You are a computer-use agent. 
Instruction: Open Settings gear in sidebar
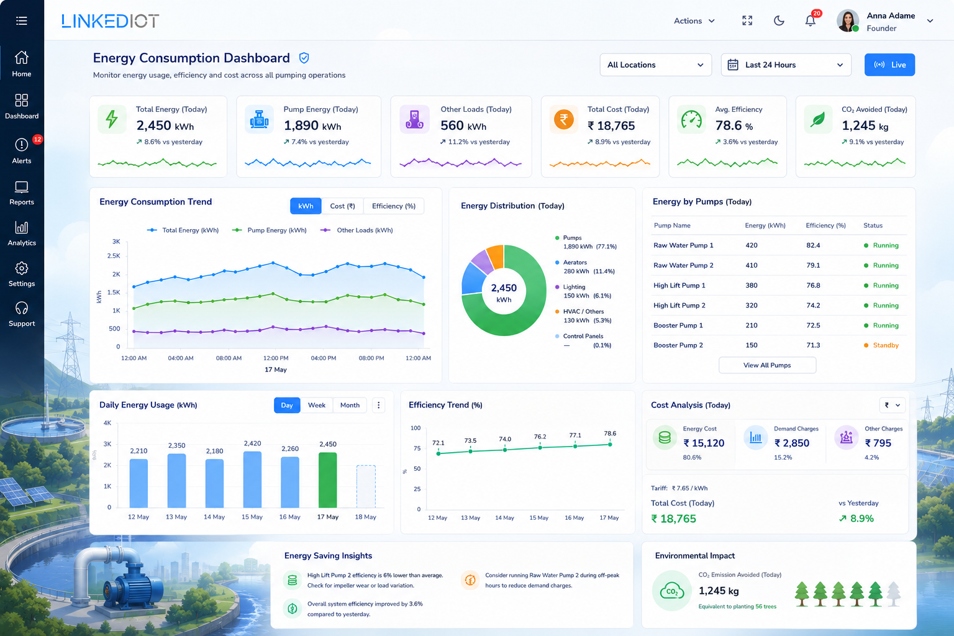22,274
